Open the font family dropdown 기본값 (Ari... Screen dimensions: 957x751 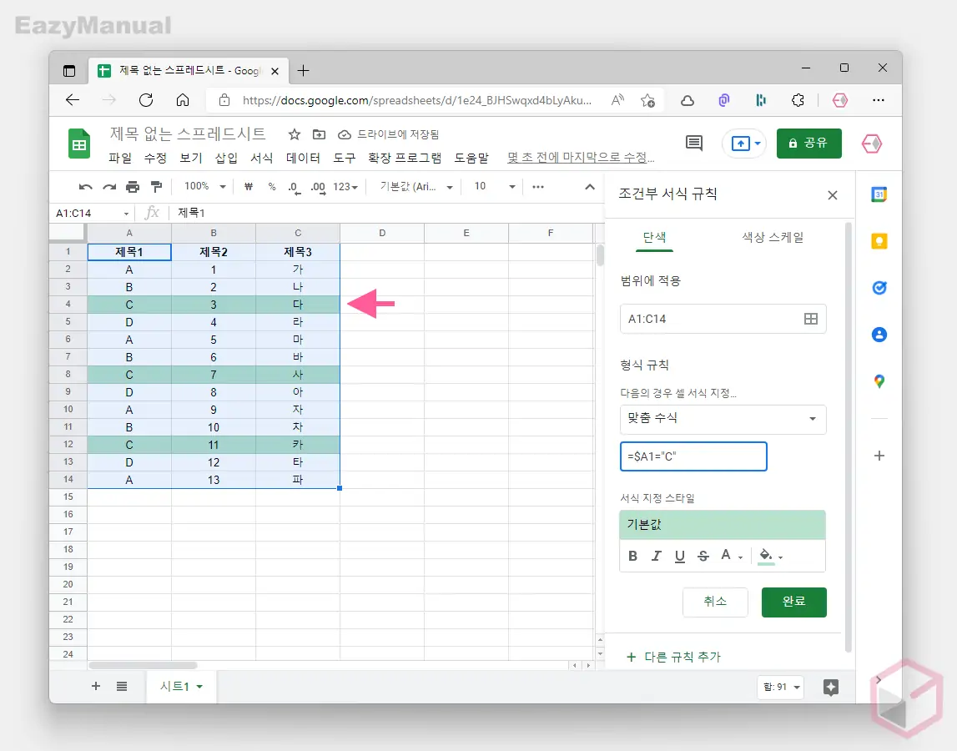(416, 187)
